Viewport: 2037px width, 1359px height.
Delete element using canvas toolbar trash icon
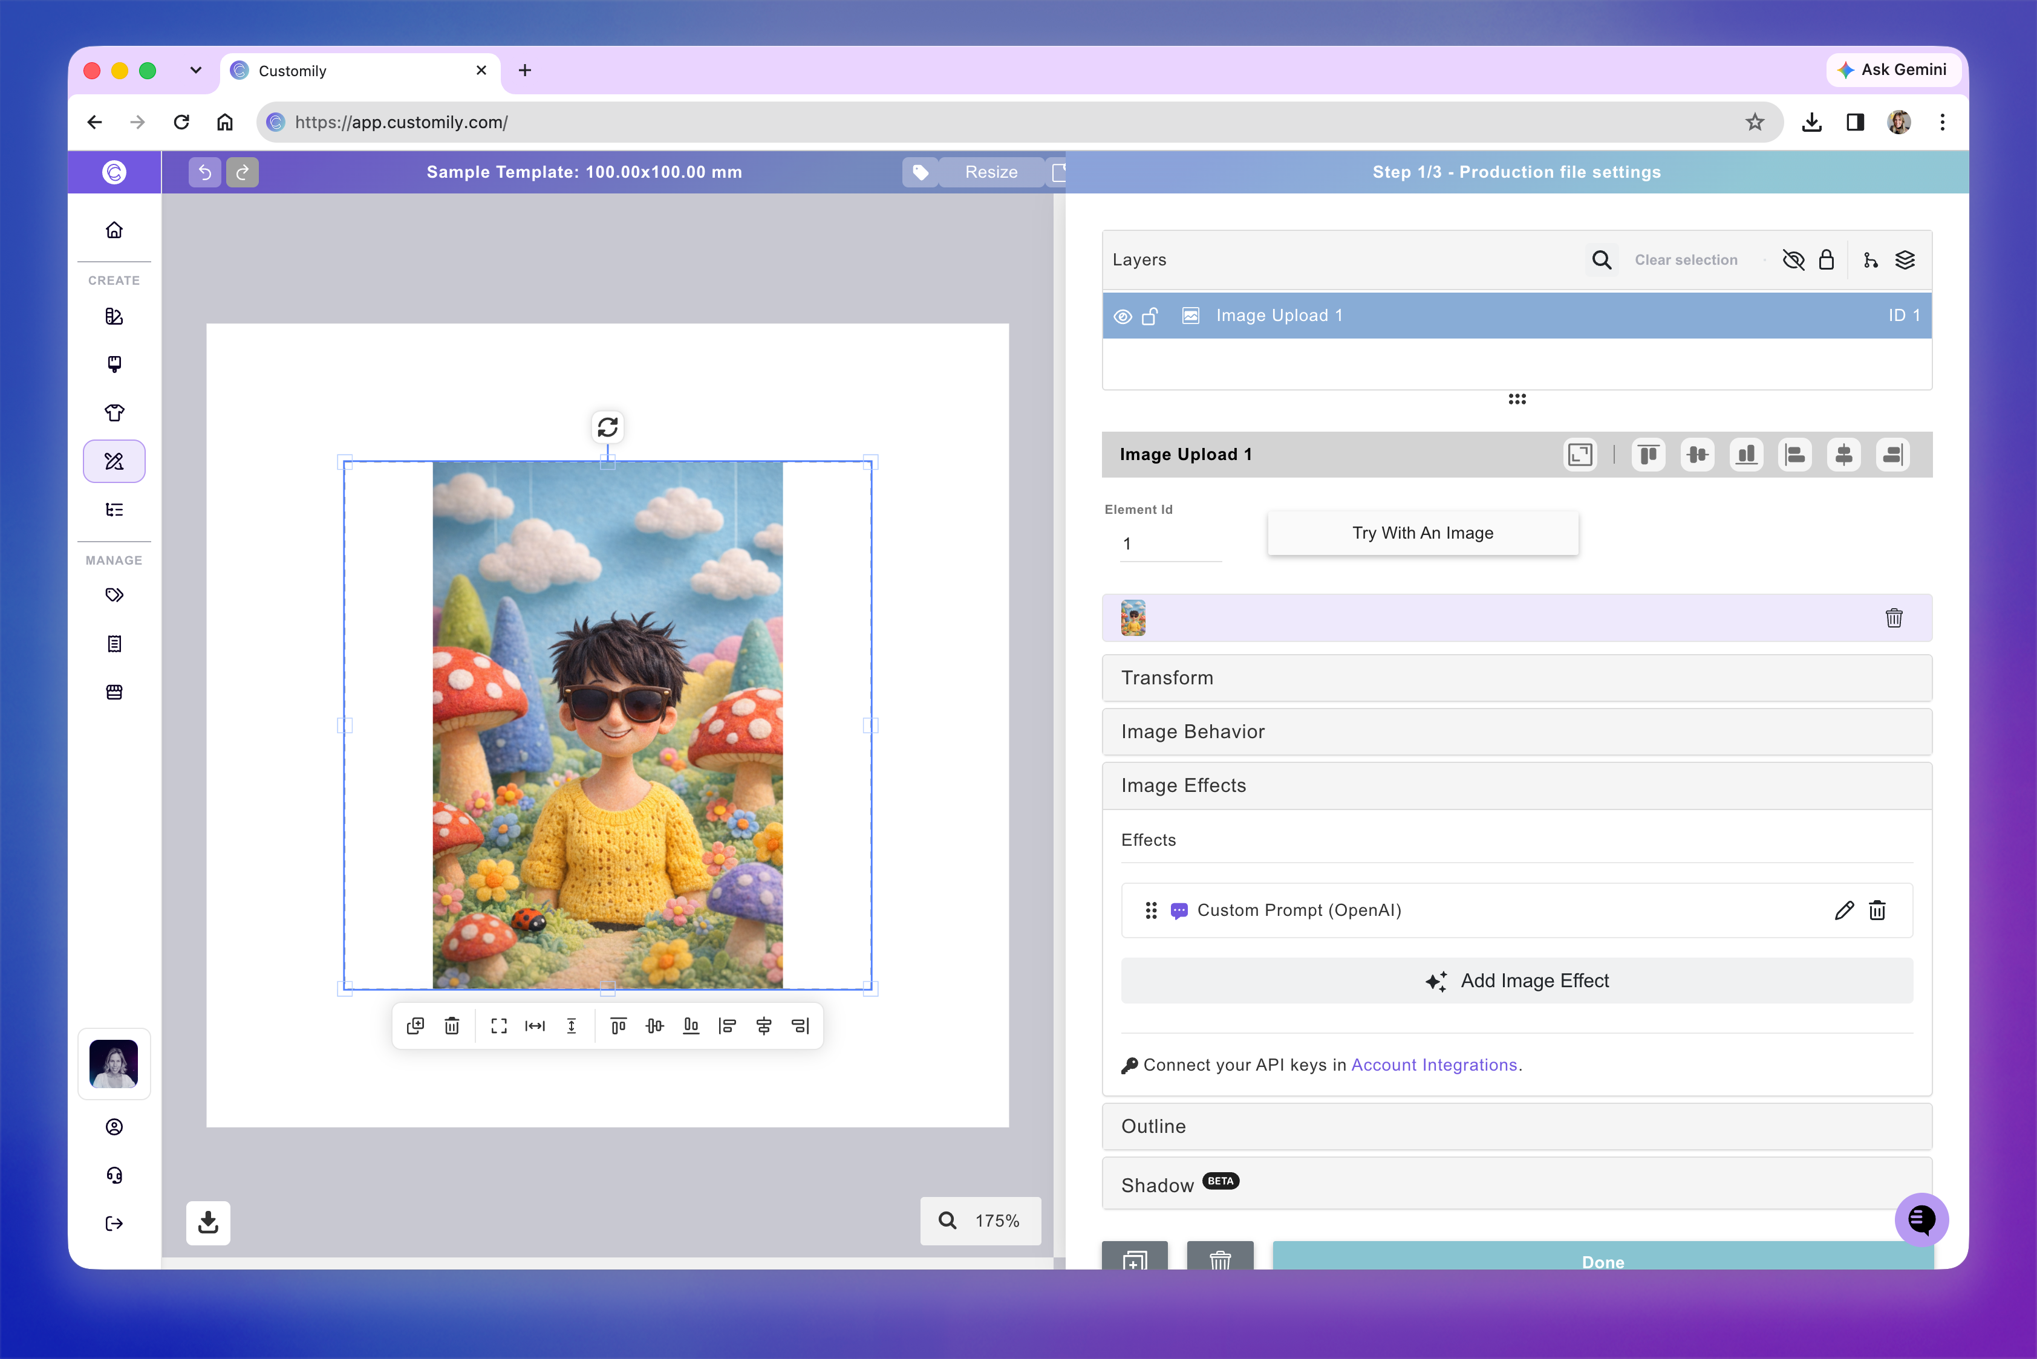(452, 1026)
